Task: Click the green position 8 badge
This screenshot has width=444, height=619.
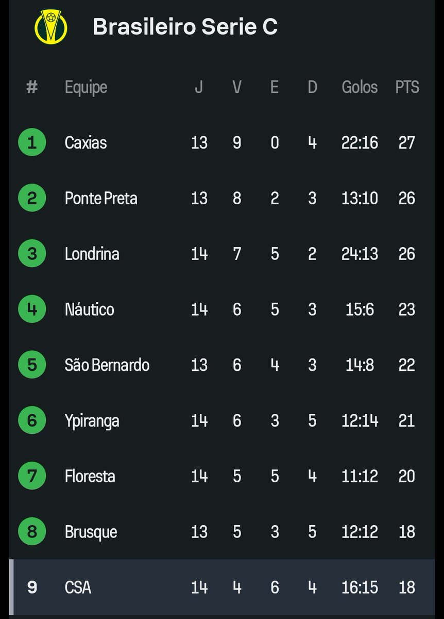Action: pyautogui.click(x=32, y=532)
